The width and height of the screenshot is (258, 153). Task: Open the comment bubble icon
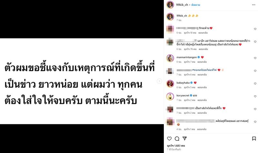pyautogui.click(x=177, y=139)
